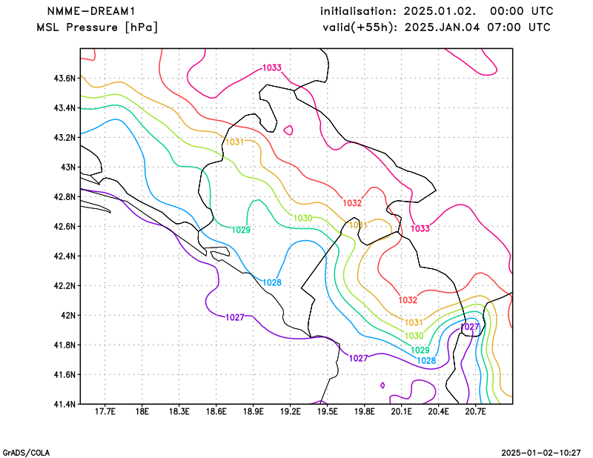Click the 20.4E longitude axis label

pos(438,412)
